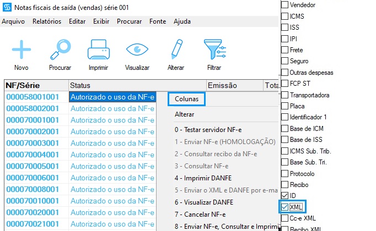This screenshot has height=231, width=376.
Task: Select Colunas in the context menu
Action: [186, 98]
